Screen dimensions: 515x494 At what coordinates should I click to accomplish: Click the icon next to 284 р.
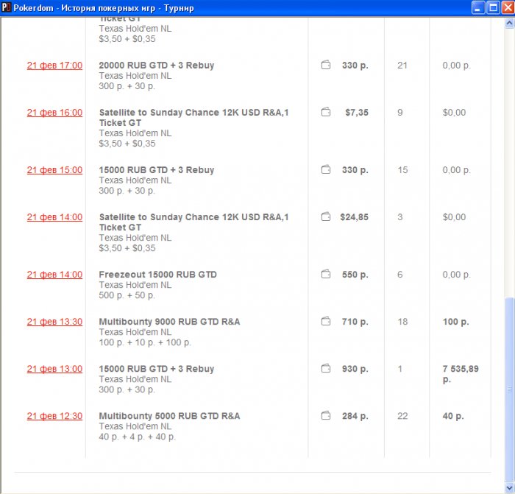tap(326, 416)
